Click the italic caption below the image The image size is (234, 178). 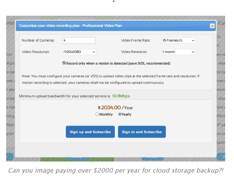[116, 170]
